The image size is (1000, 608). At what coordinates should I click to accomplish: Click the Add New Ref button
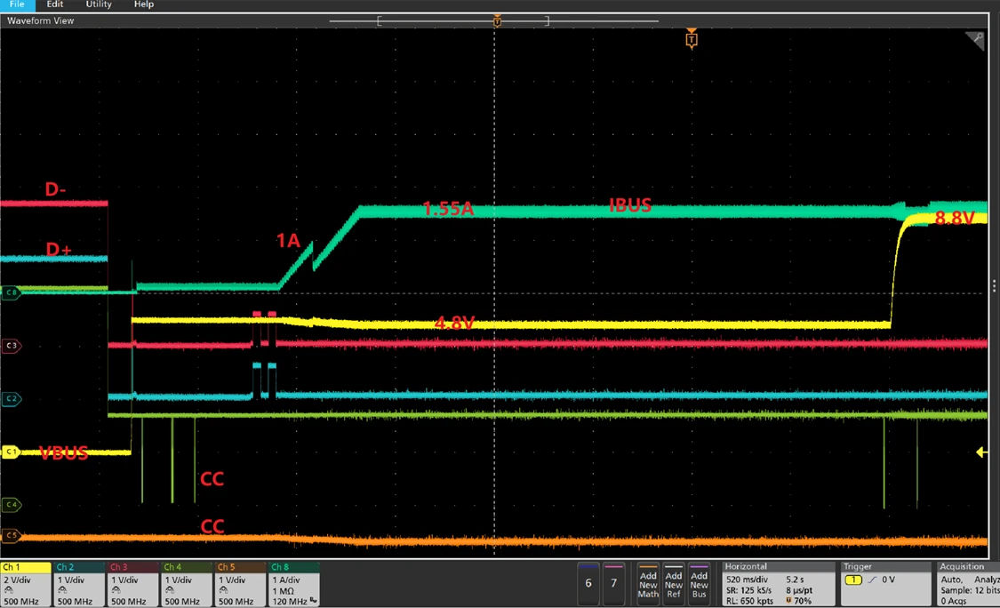tap(674, 583)
